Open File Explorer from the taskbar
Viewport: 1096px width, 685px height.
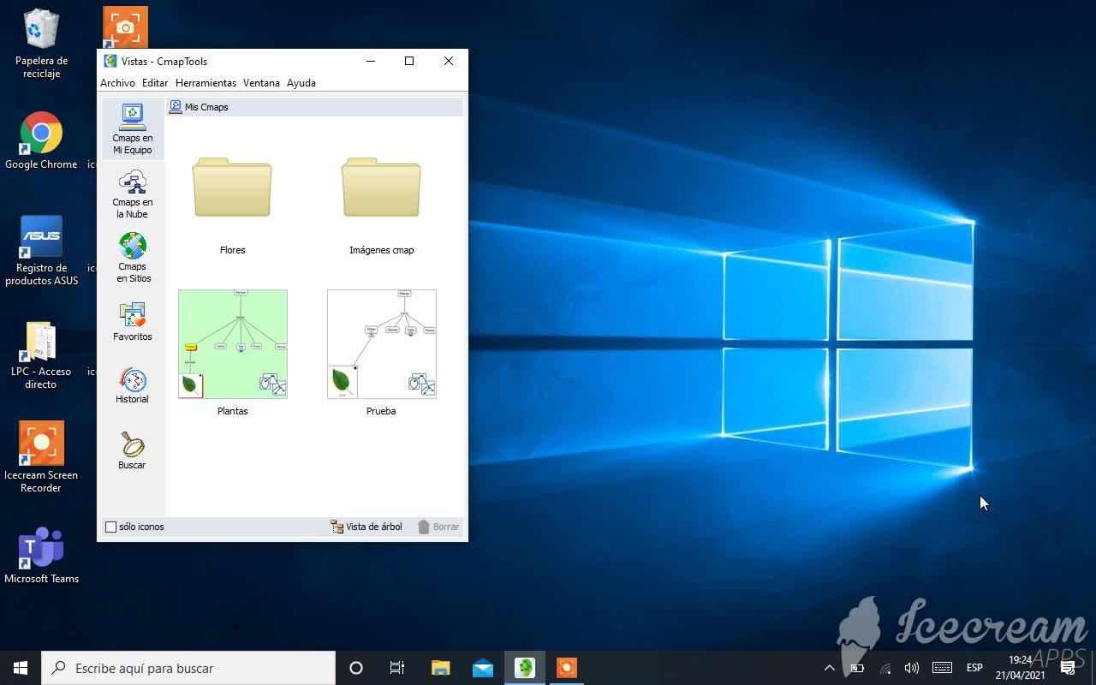click(440, 668)
